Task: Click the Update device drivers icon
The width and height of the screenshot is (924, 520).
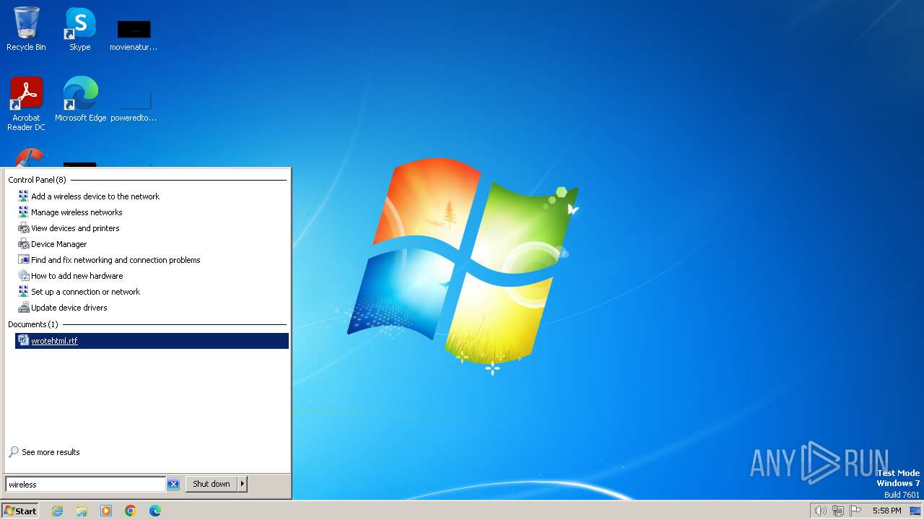Action: 23,308
